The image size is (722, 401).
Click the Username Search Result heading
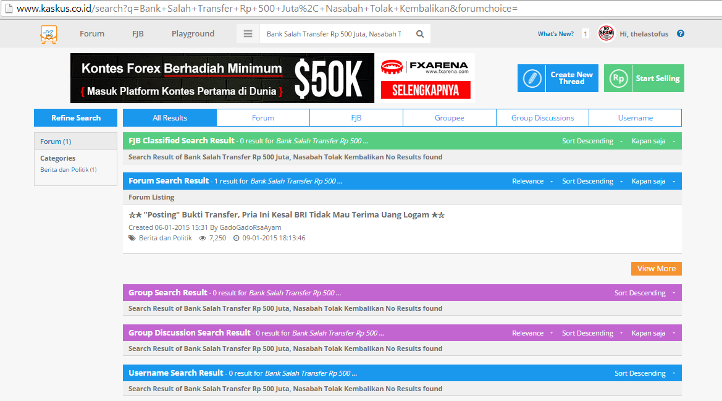click(176, 373)
